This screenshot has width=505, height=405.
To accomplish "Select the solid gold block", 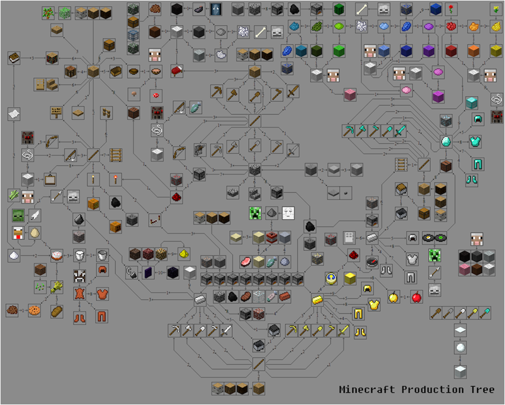I will tap(351, 278).
